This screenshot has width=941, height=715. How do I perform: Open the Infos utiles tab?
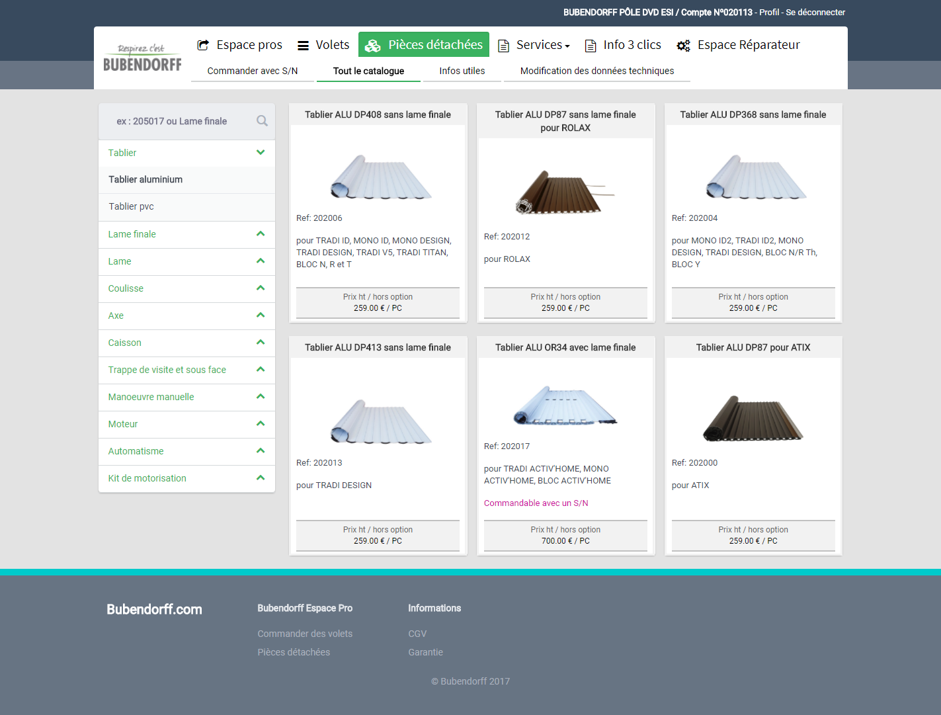[x=462, y=71]
